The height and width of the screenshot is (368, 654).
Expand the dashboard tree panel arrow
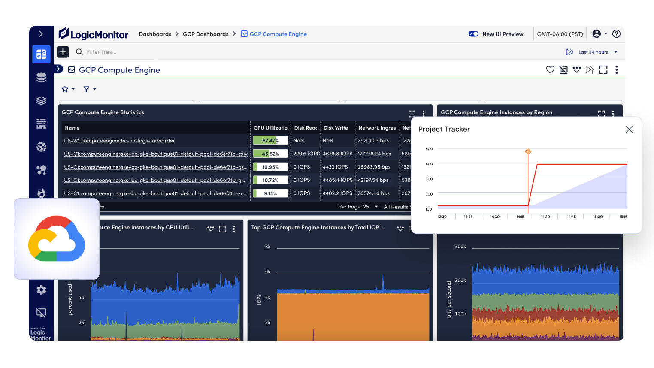[x=59, y=69]
